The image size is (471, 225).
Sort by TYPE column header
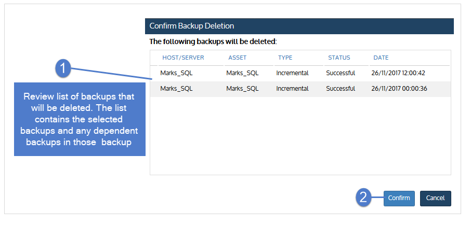point(285,58)
